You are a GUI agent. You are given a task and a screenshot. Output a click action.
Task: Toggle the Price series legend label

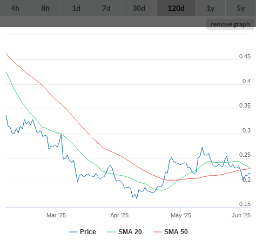(x=88, y=232)
